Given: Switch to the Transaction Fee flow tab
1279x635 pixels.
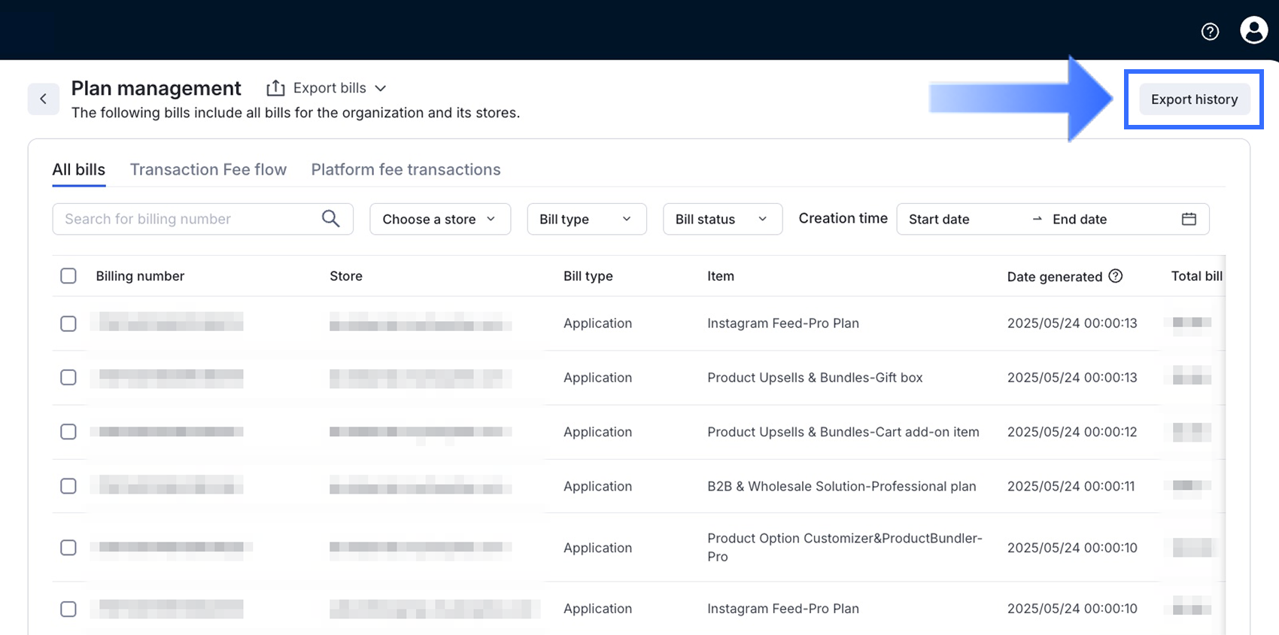Looking at the screenshot, I should click(x=208, y=169).
